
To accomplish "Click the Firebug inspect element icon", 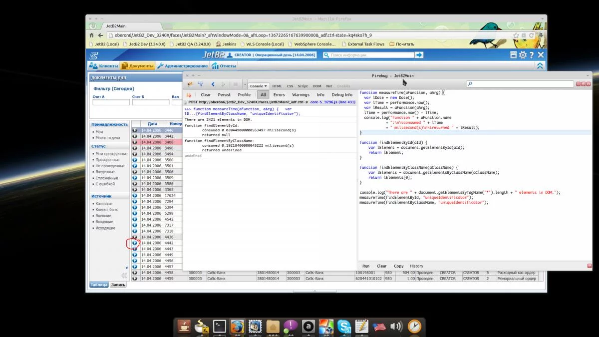I will [x=201, y=84].
